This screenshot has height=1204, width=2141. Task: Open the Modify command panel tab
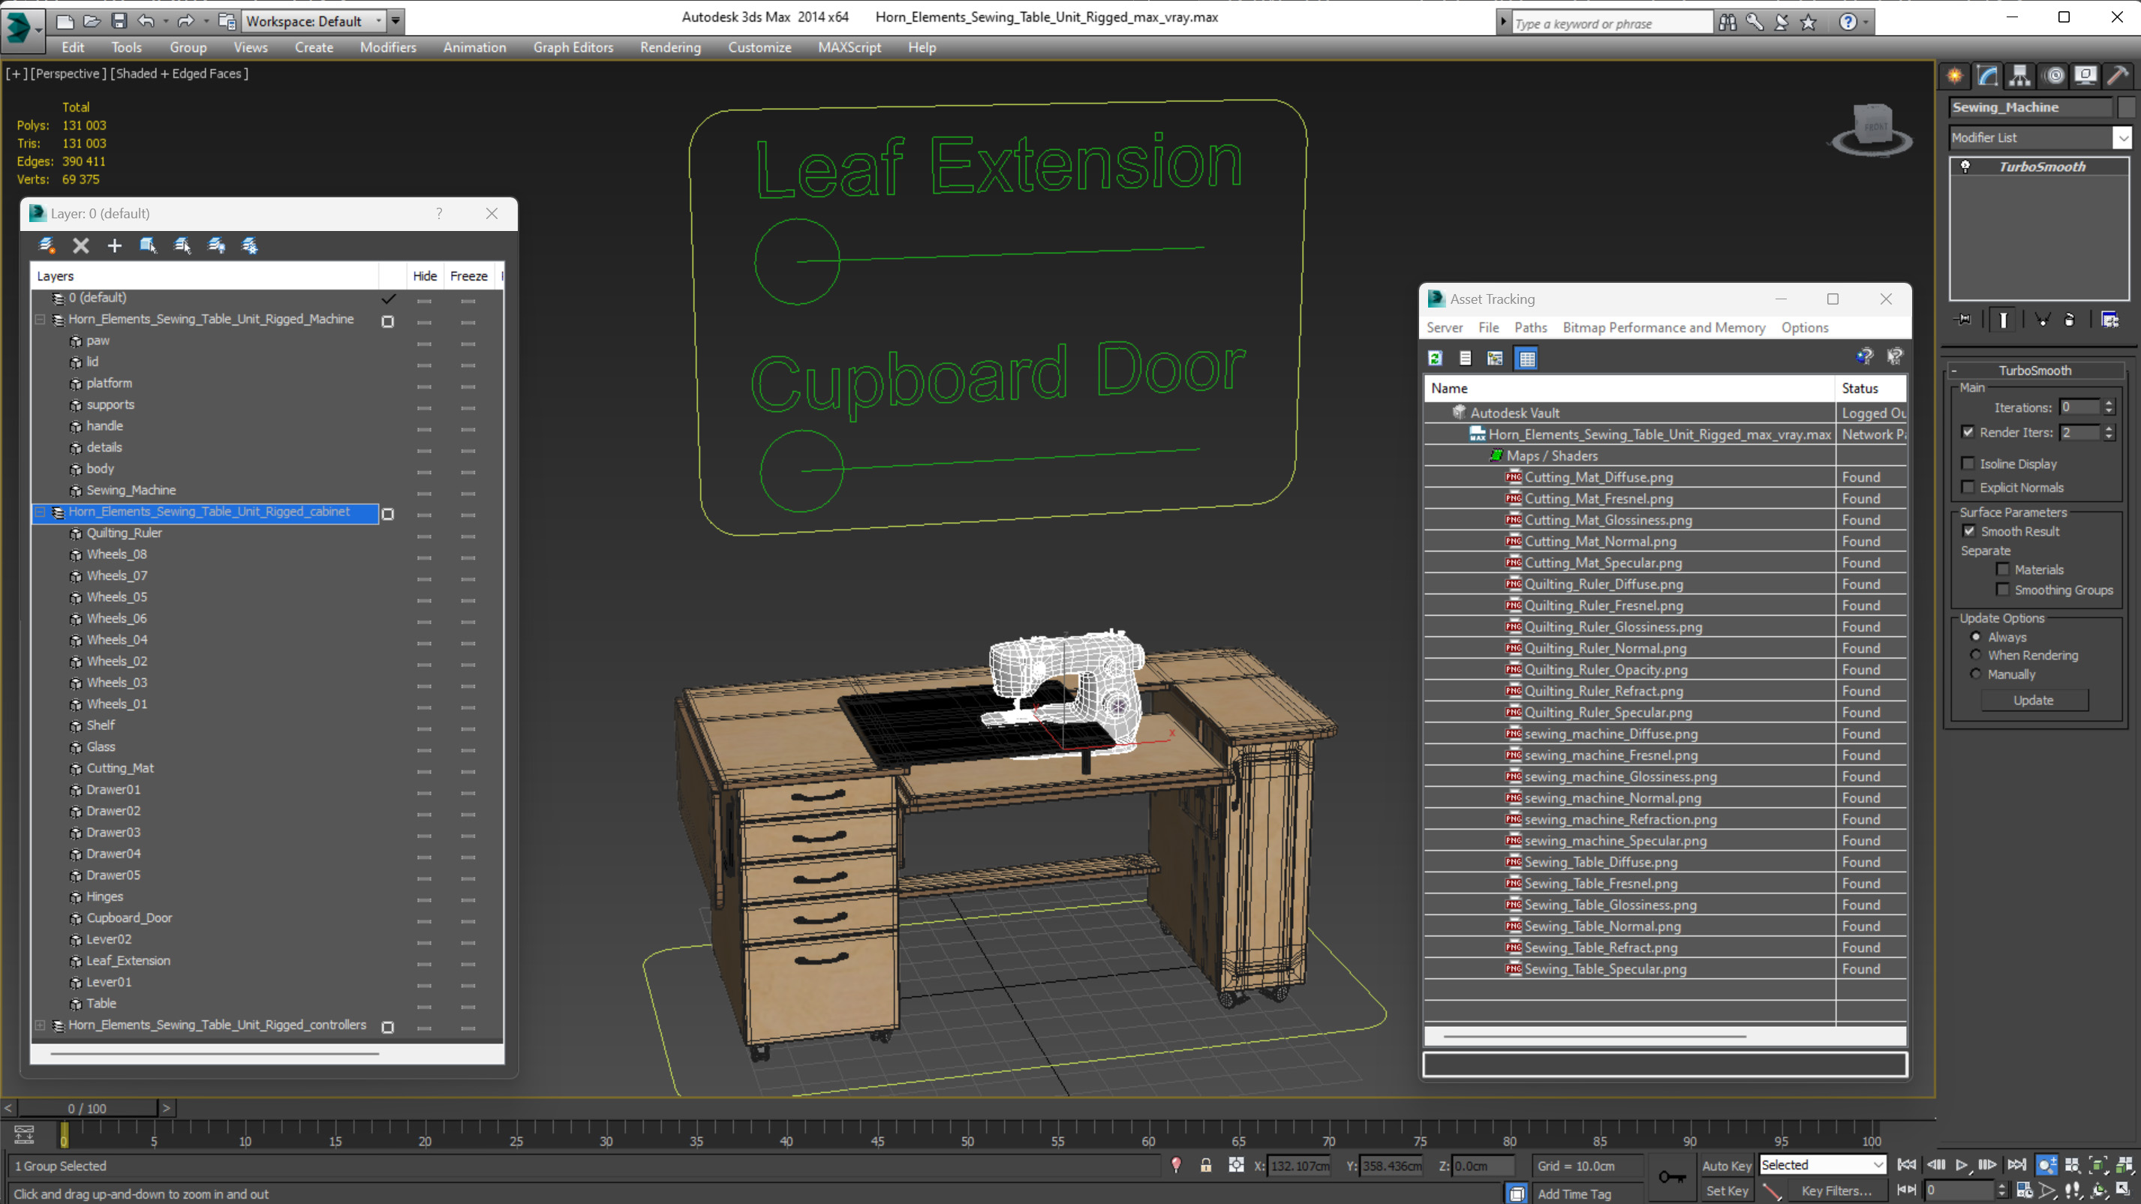tap(1987, 76)
